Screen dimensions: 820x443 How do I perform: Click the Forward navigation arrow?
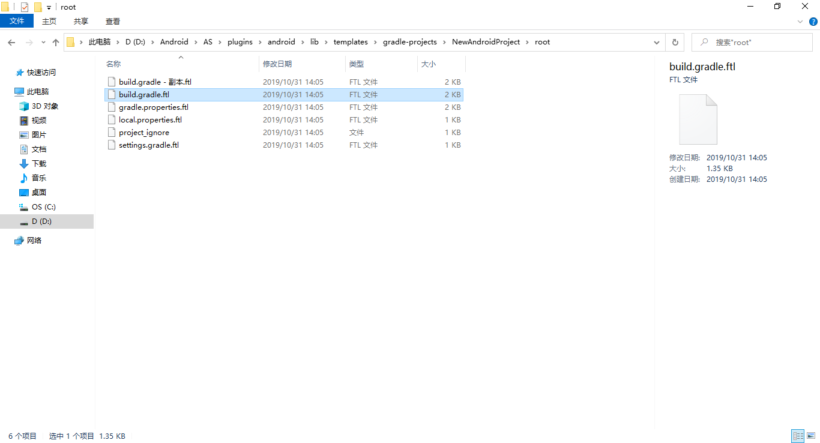[28, 43]
